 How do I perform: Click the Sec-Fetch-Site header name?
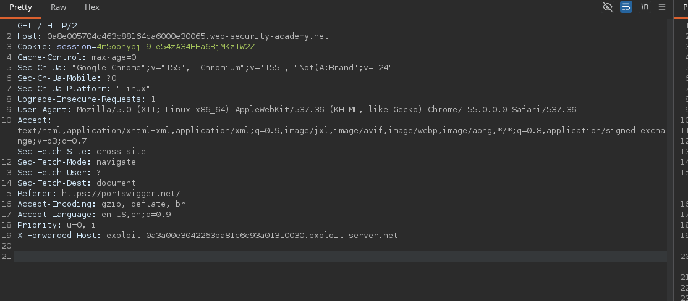click(55, 152)
